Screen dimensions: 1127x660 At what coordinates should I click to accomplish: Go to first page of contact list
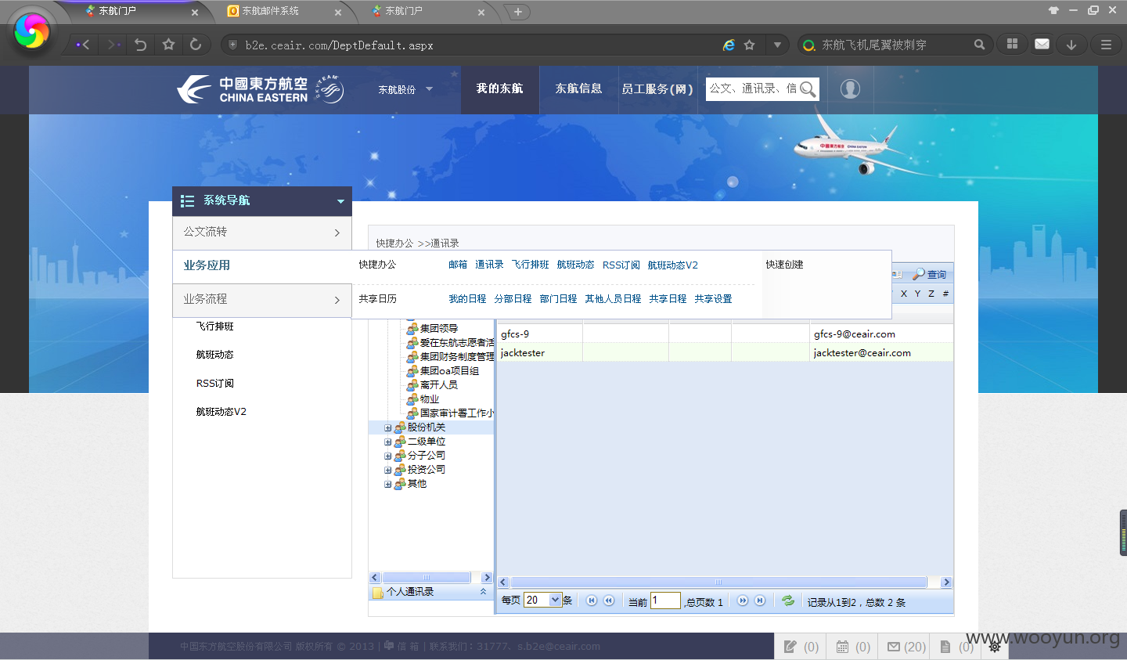tap(592, 600)
